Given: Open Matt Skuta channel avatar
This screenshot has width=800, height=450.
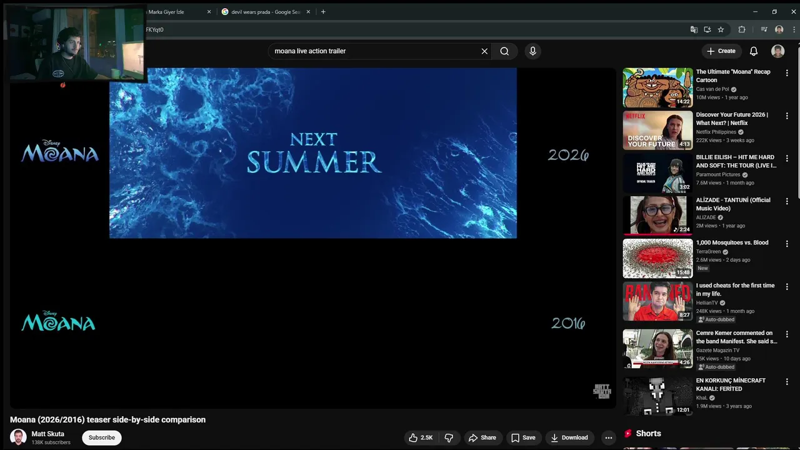Looking at the screenshot, I should (x=18, y=437).
